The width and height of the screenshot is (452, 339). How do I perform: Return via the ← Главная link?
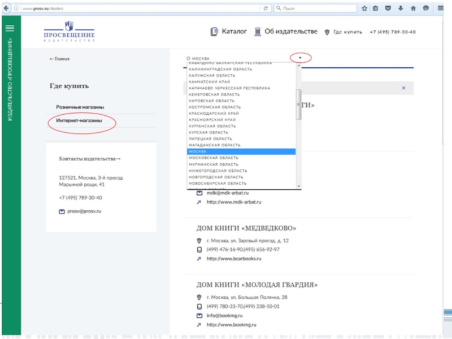click(x=59, y=59)
